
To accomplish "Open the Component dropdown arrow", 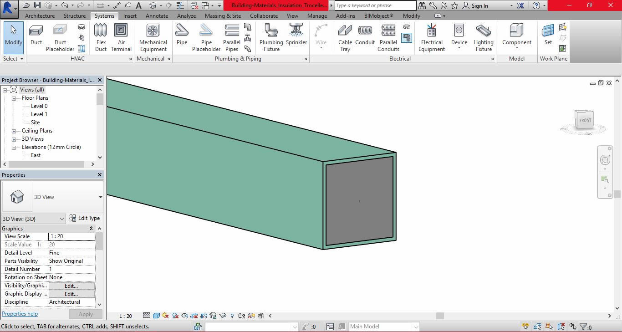I will [517, 48].
